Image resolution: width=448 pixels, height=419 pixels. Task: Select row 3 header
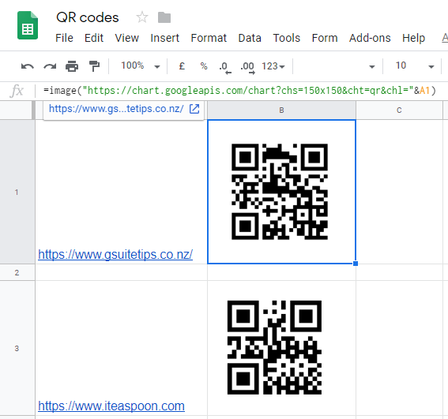coord(17,348)
